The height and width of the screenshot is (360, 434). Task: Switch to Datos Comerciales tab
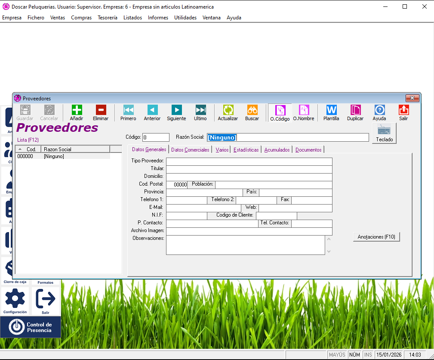coord(190,150)
